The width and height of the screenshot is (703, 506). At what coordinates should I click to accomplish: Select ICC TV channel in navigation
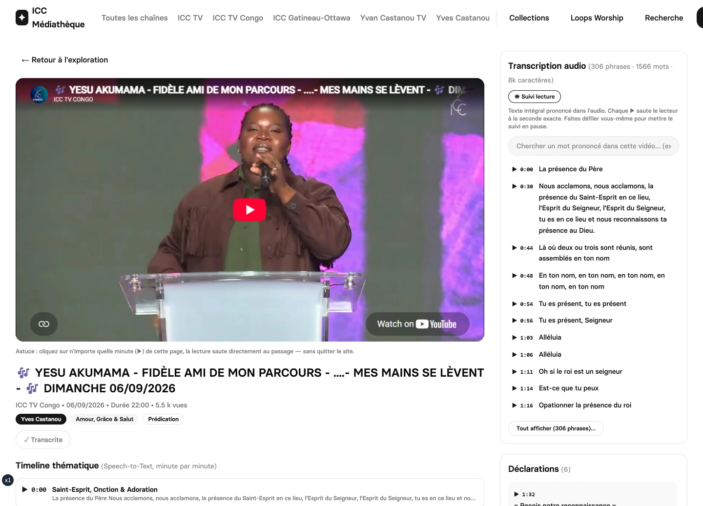tap(190, 18)
